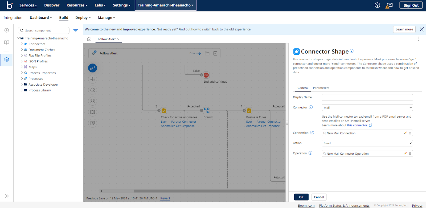This screenshot has height=208, width=426.
Task: Select the four circles palette icon
Action: click(x=92, y=101)
